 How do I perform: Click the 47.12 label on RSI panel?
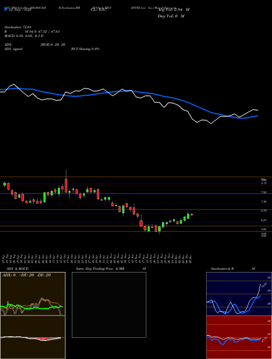[264, 339]
